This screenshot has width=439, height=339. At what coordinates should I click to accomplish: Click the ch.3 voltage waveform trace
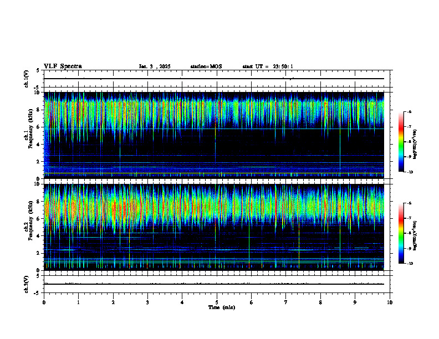(x=214, y=284)
